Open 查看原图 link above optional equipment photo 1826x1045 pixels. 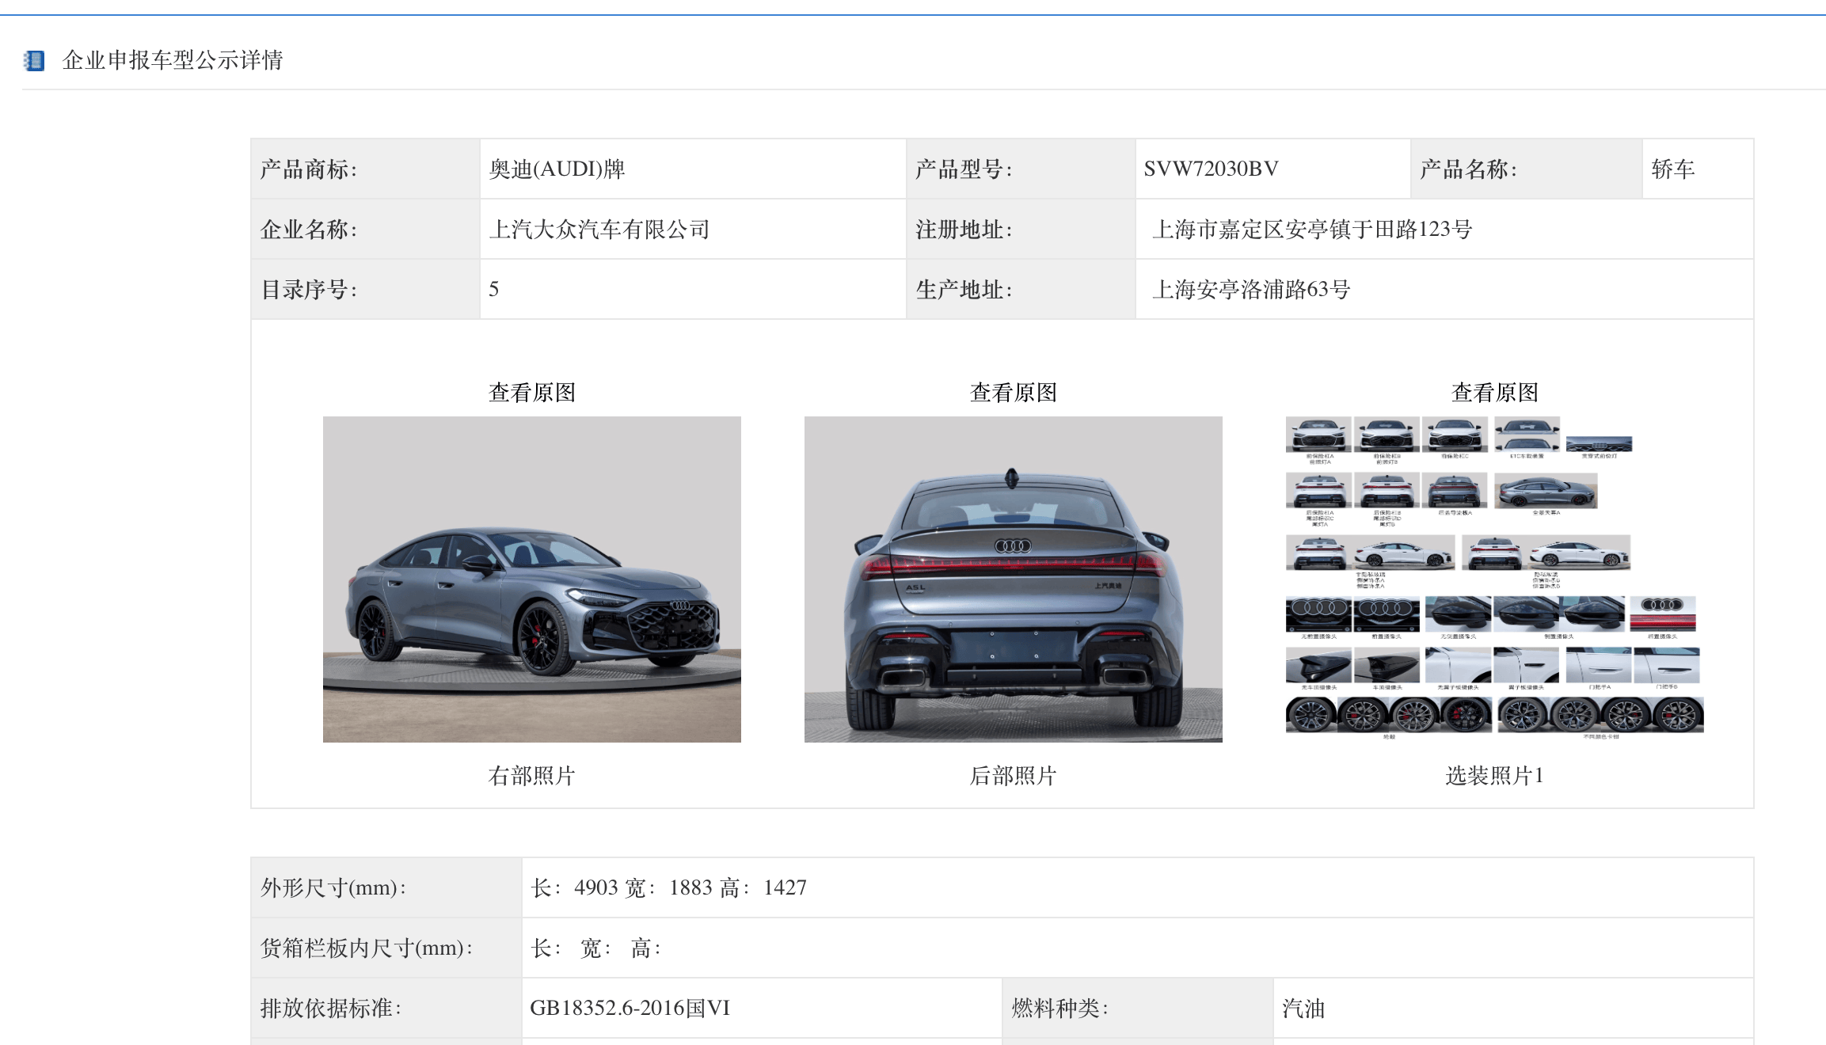tap(1494, 392)
